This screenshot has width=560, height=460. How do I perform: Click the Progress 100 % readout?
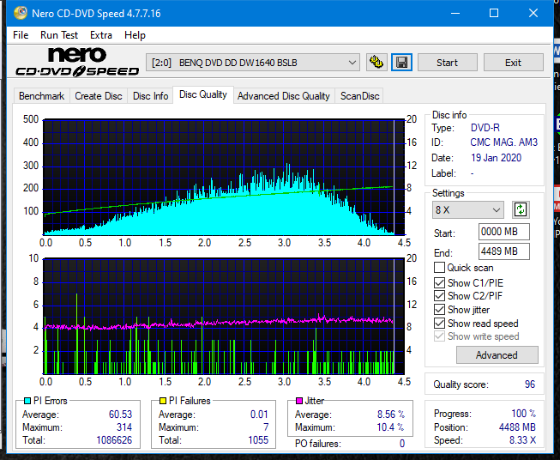tap(524, 414)
